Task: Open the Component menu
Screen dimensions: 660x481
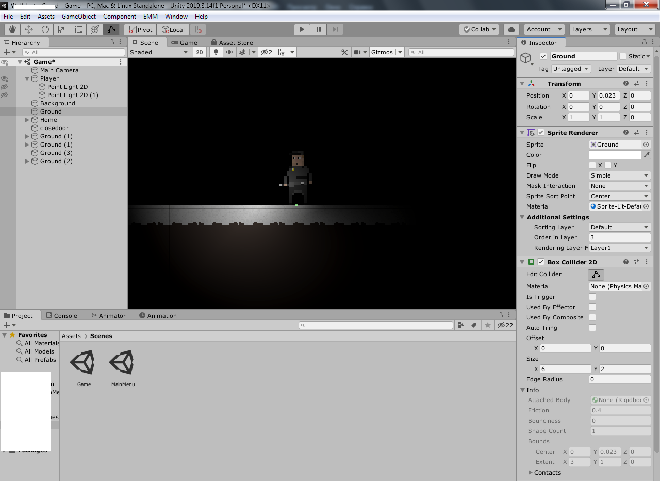Action: [x=120, y=17]
